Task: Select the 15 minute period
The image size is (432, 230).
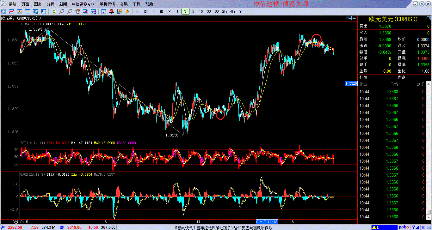Action: click(x=201, y=11)
